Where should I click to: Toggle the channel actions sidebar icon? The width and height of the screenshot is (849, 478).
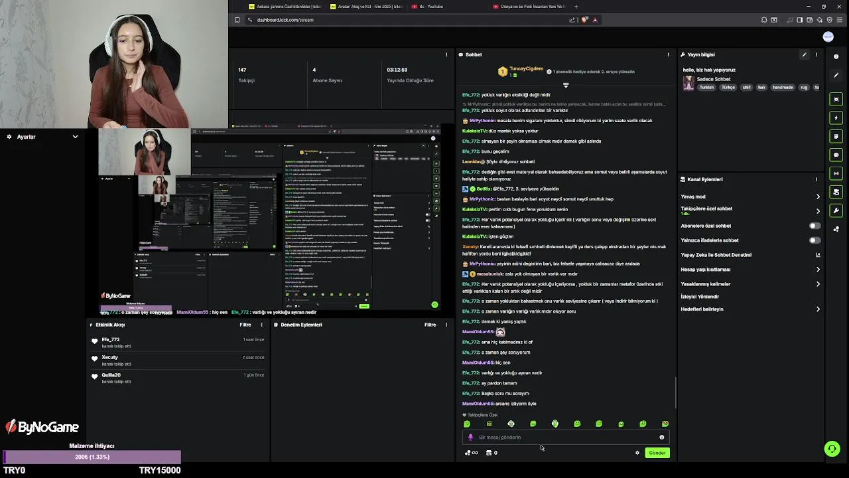[836, 192]
